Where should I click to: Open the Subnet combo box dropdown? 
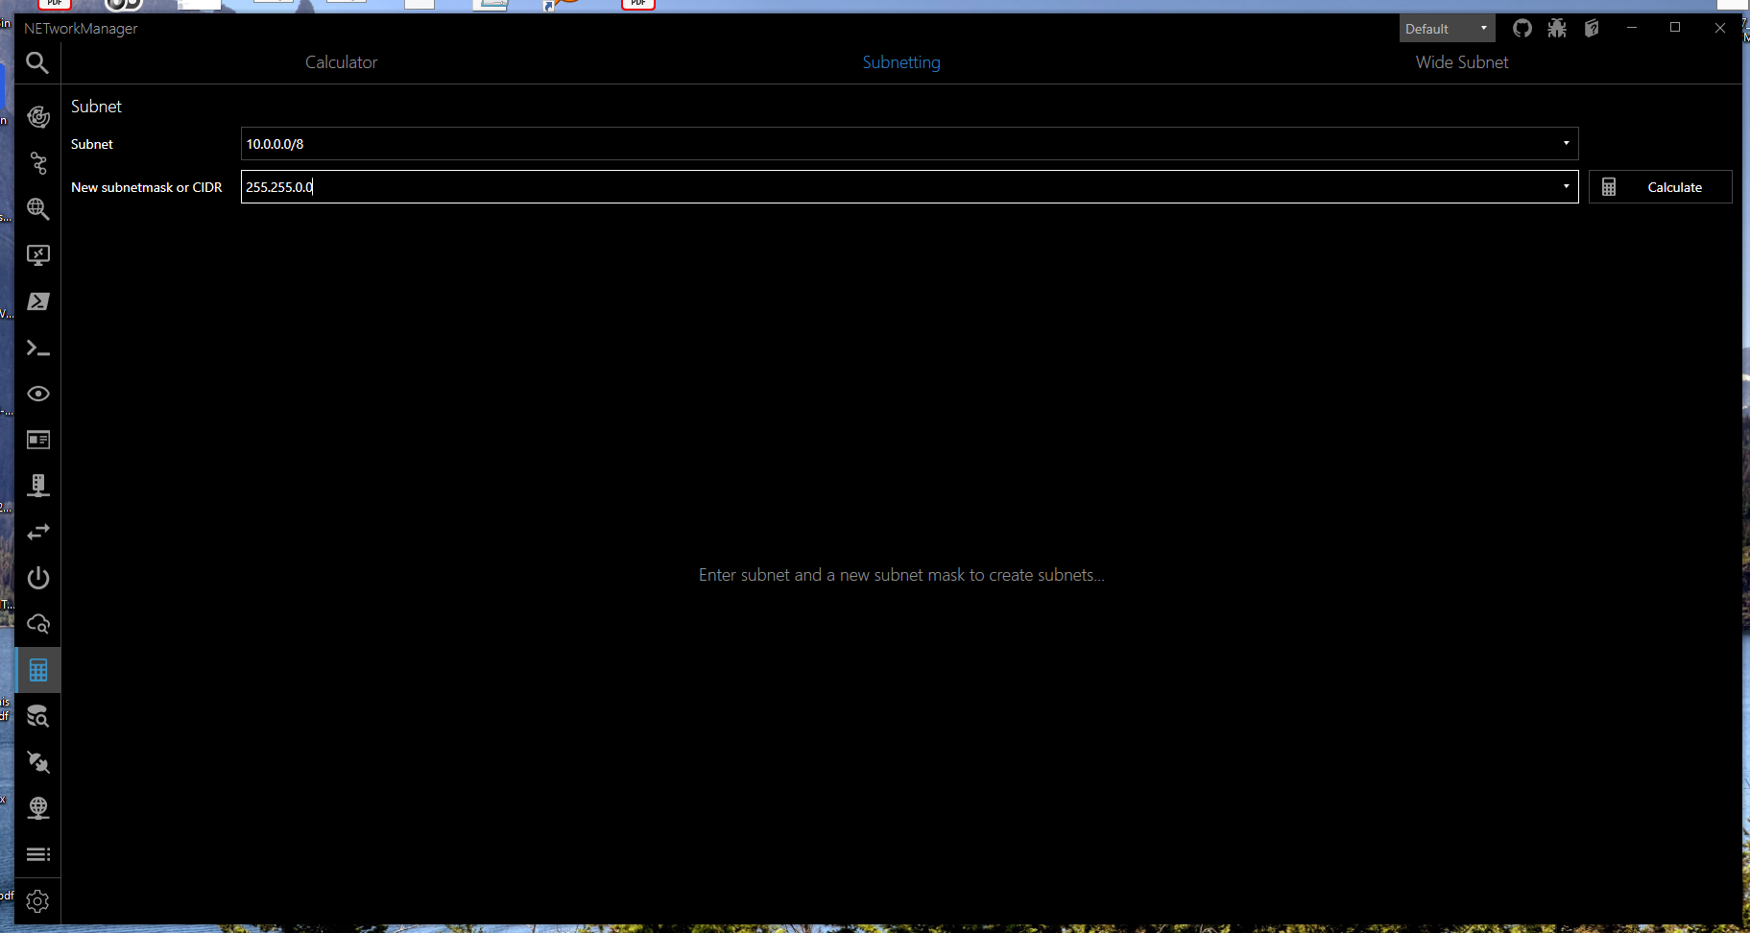(1564, 143)
